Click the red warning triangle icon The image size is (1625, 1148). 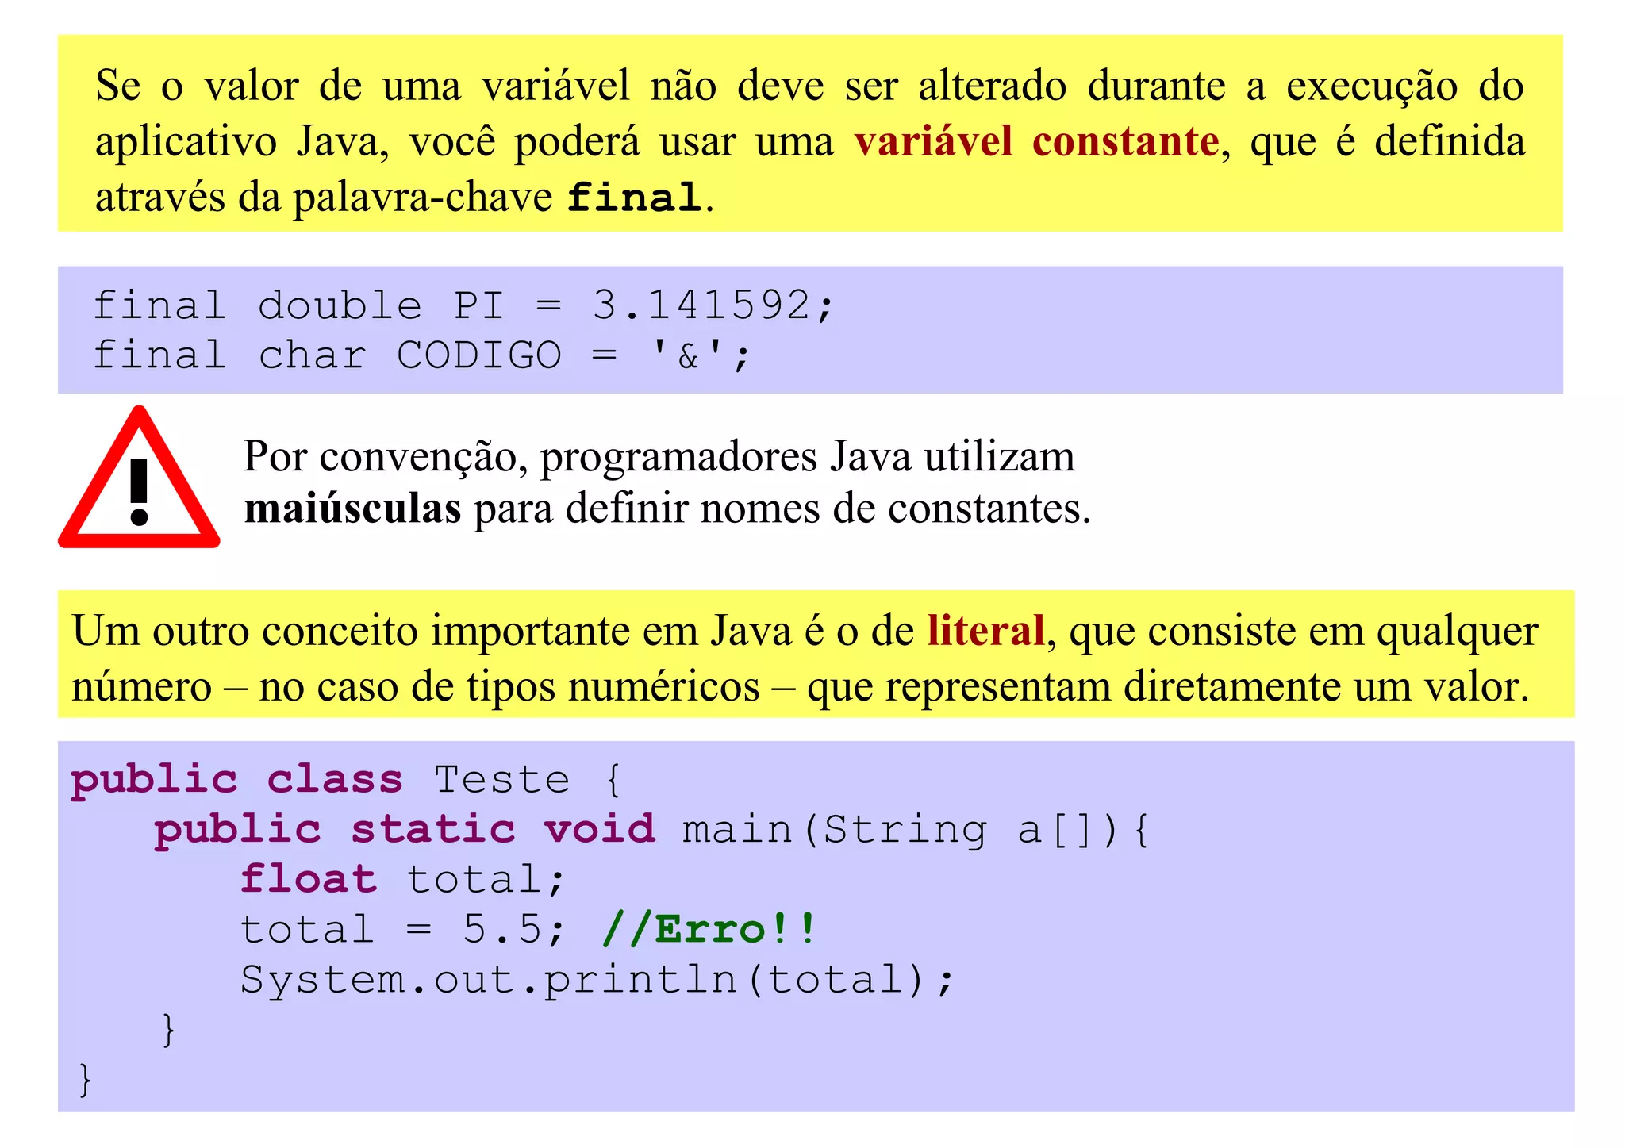139,478
